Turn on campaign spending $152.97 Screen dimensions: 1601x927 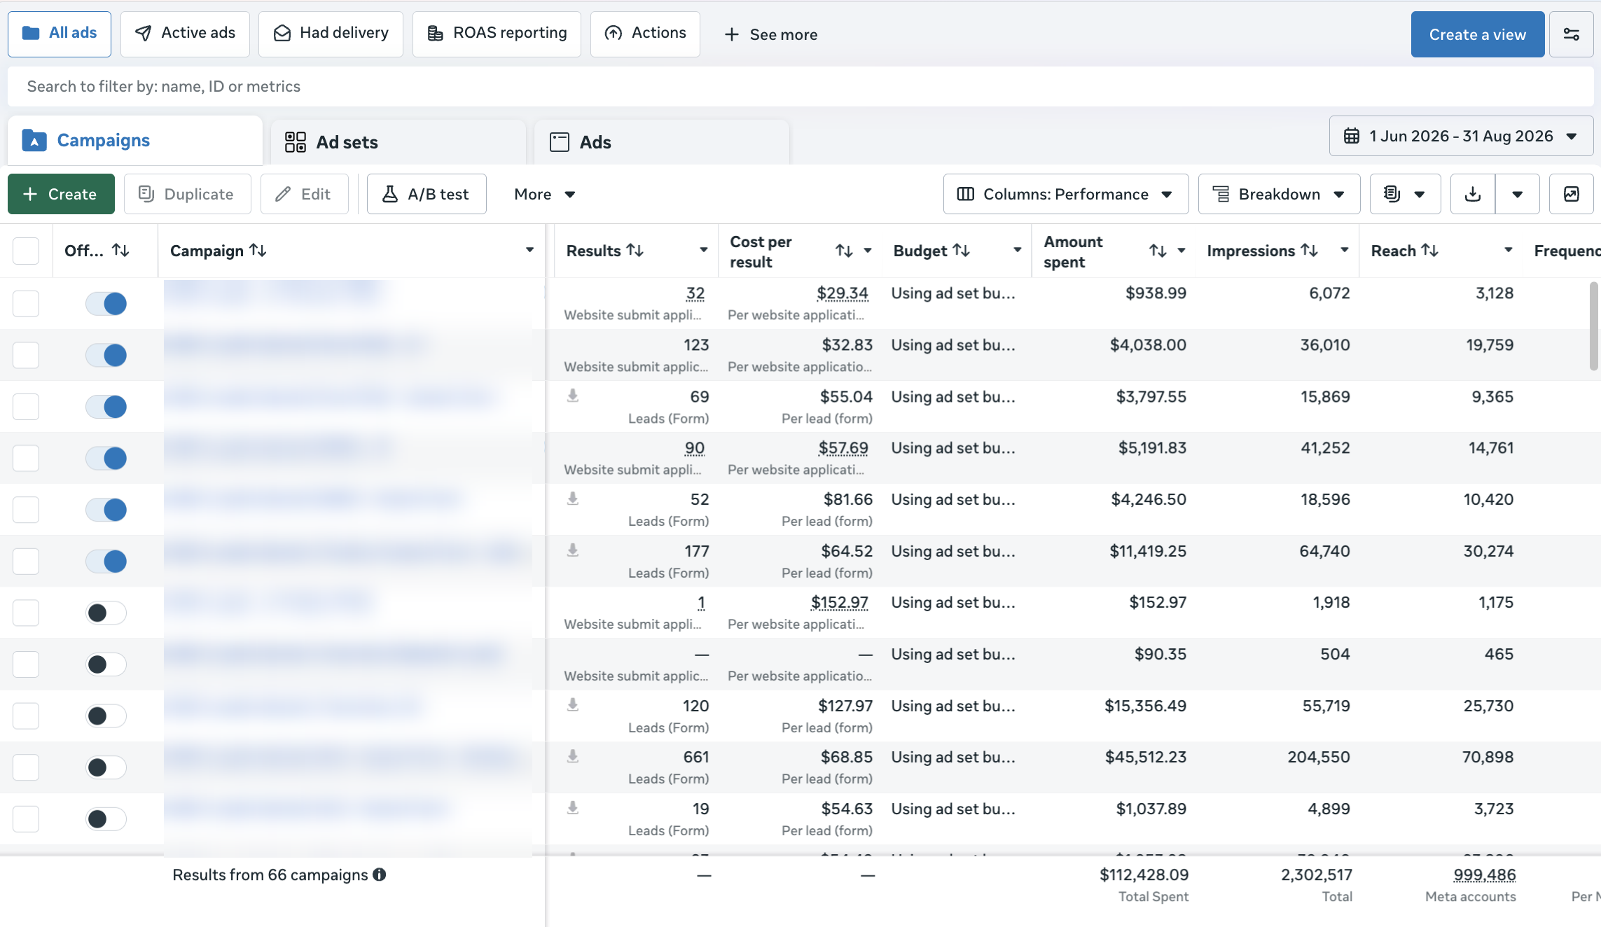(x=106, y=613)
